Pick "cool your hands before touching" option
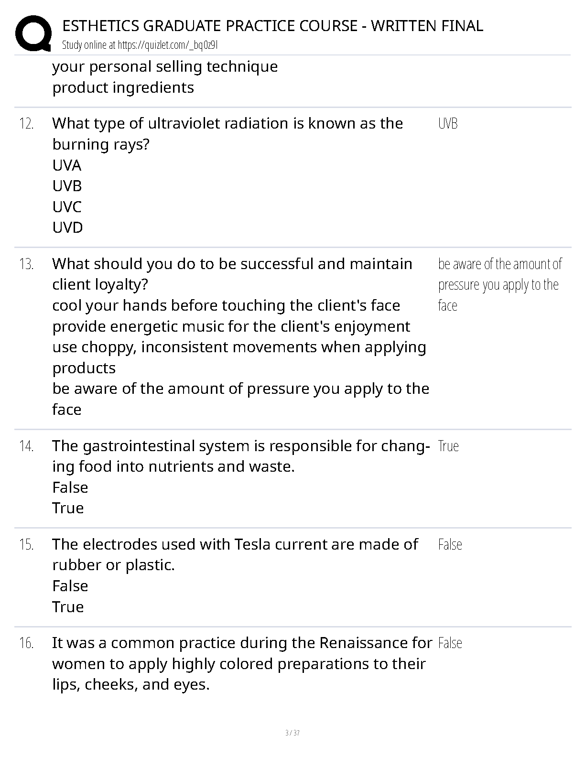This screenshot has width=585, height=757. tap(226, 305)
